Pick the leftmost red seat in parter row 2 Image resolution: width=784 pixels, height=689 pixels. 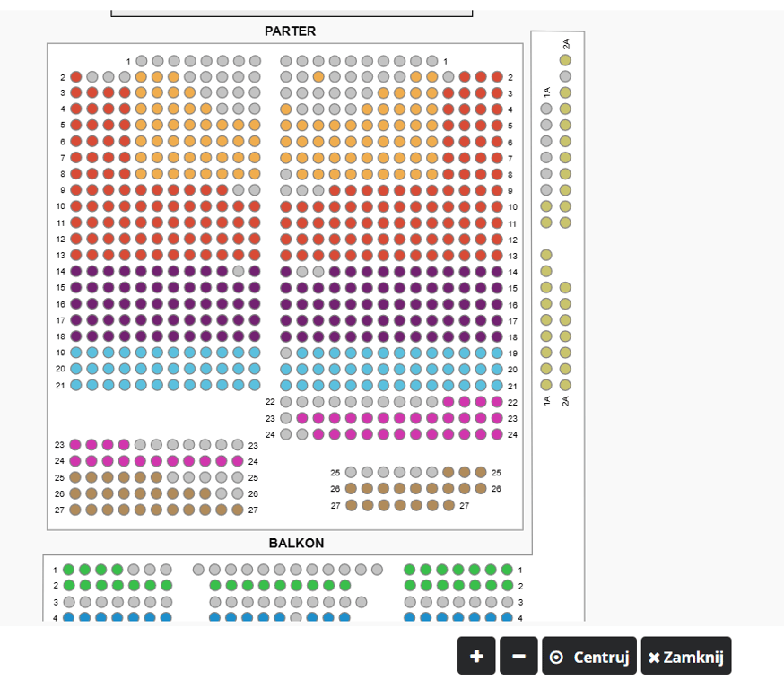pos(76,77)
